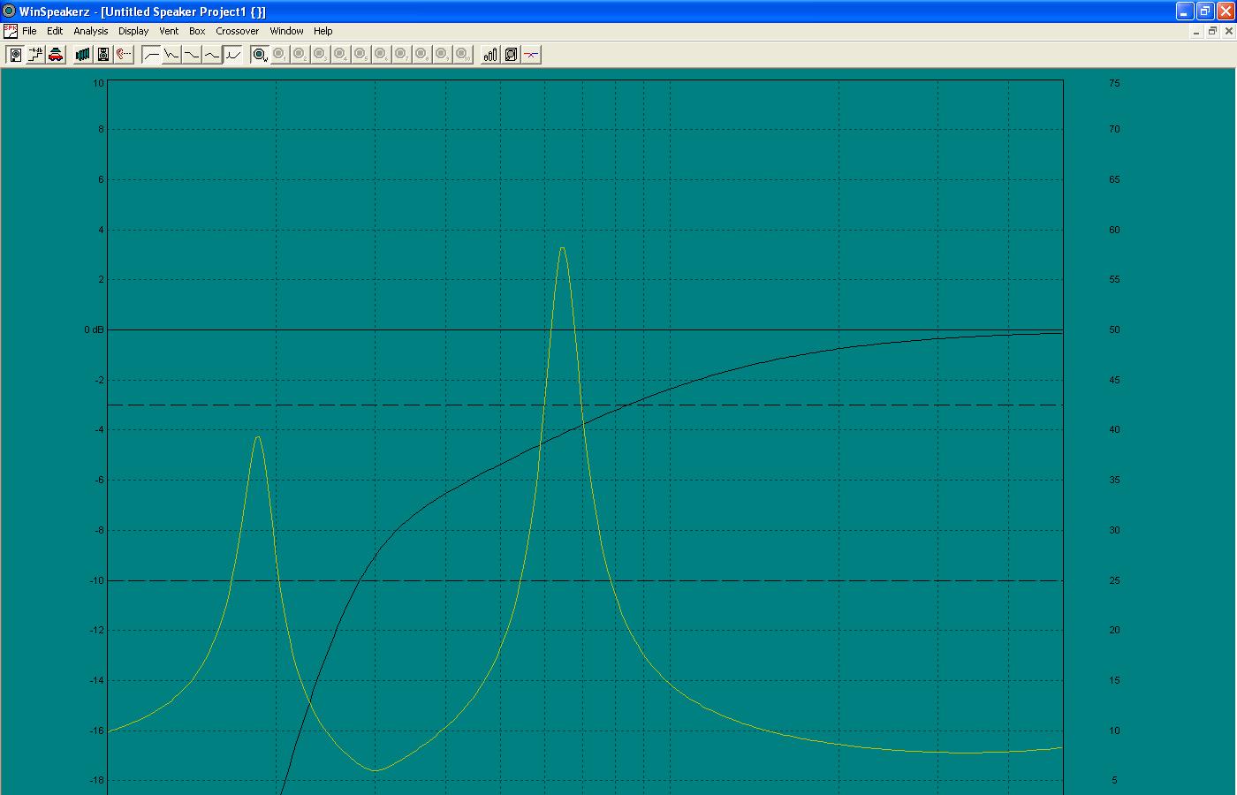Screen dimensions: 1237x795
Task: Select the greyed driver number 4 button
Action: point(341,55)
